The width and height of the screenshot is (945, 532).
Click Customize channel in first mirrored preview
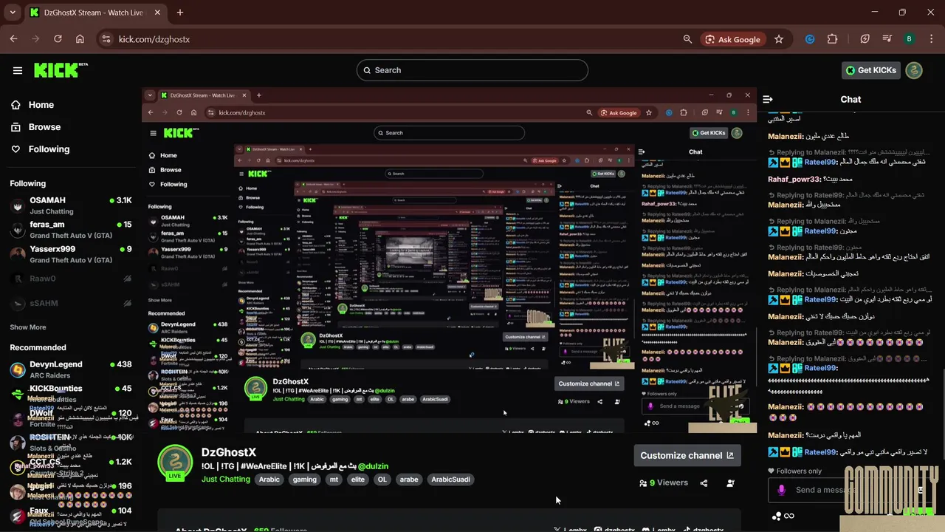pyautogui.click(x=588, y=383)
